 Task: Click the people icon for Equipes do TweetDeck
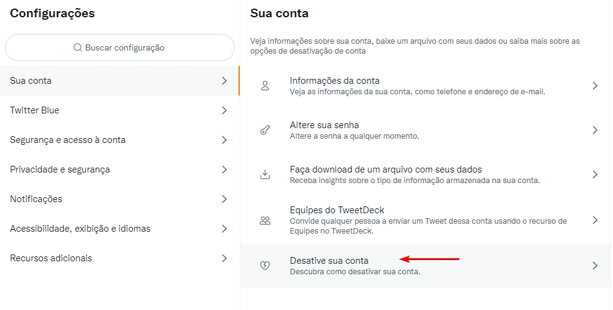point(265,221)
